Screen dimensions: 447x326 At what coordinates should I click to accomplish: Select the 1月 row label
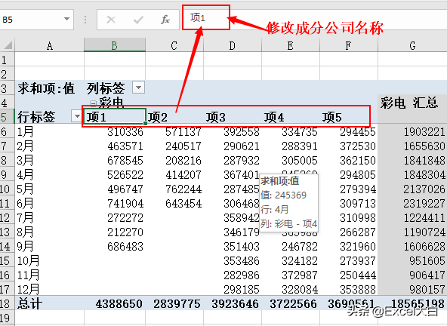click(49, 131)
